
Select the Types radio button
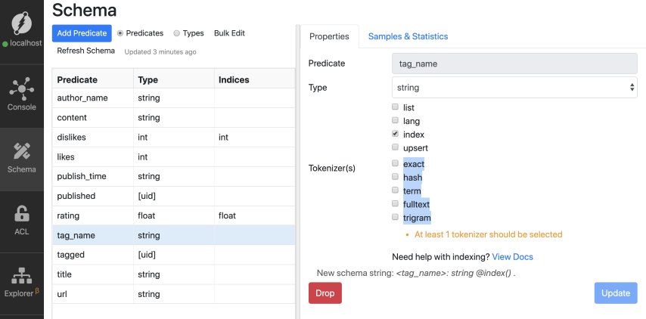[177, 33]
